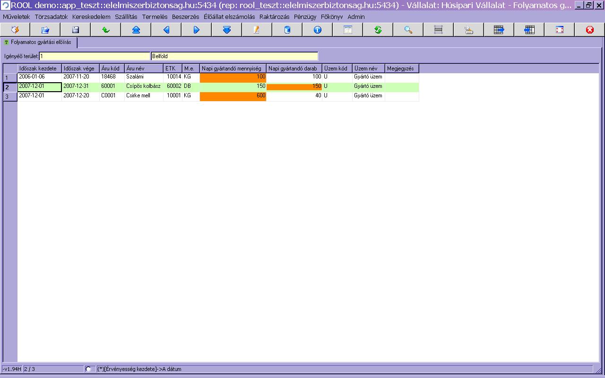Open the Termelés menu
605x378 pixels.
click(155, 17)
